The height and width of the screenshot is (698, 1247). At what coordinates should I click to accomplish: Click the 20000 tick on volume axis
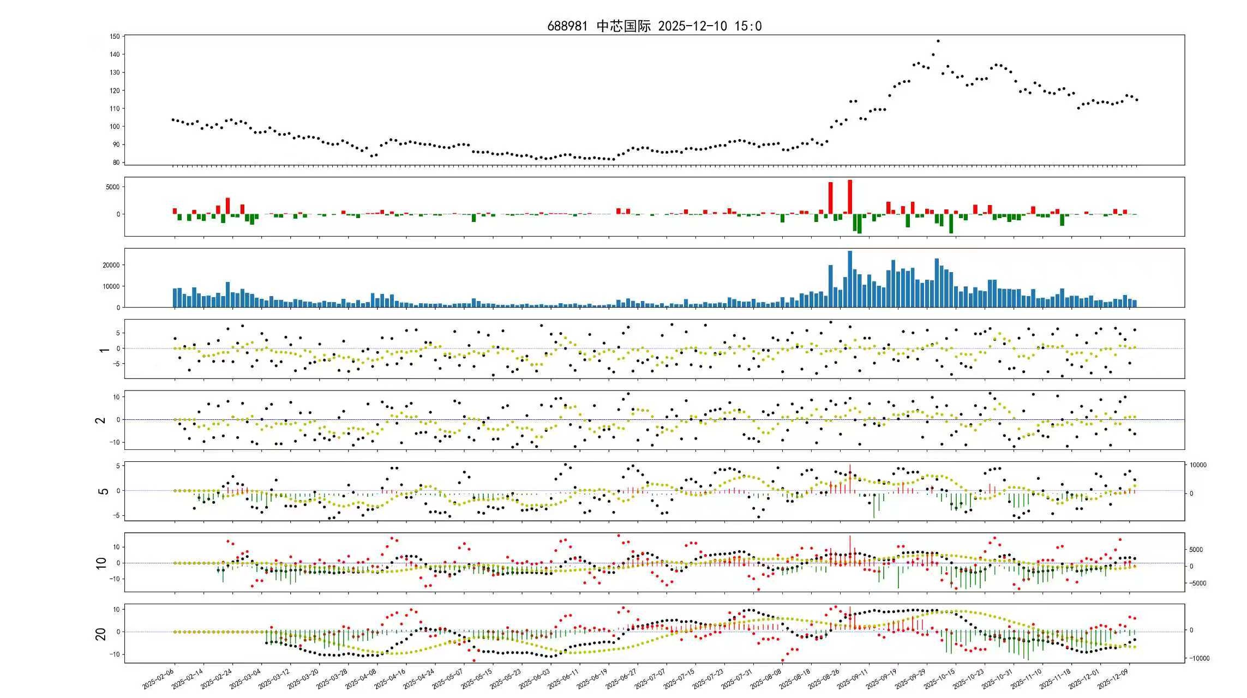click(111, 265)
